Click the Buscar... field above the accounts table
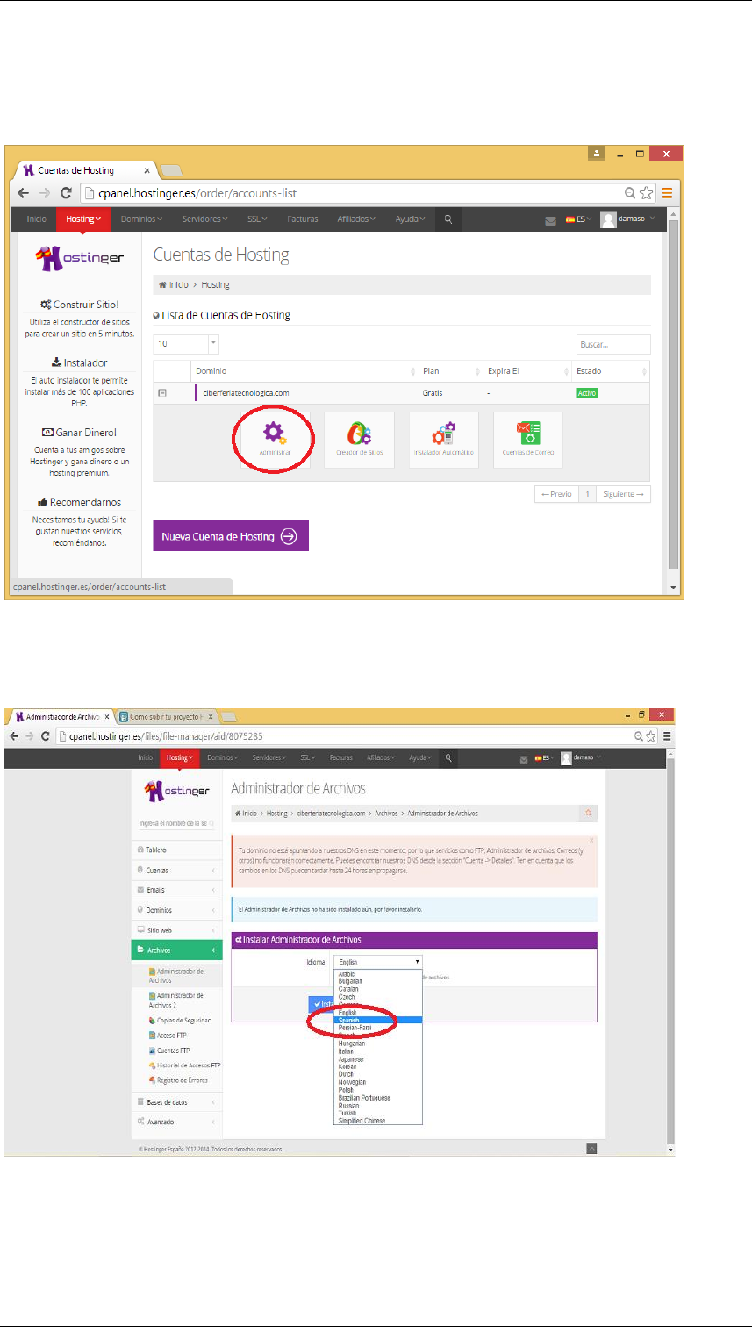The width and height of the screenshot is (752, 1327). point(613,344)
